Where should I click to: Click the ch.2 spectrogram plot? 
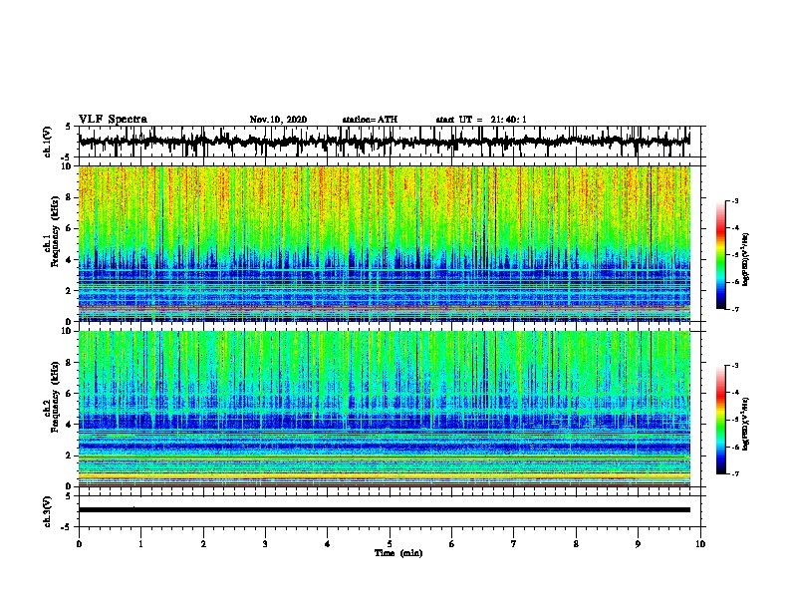tap(385, 409)
